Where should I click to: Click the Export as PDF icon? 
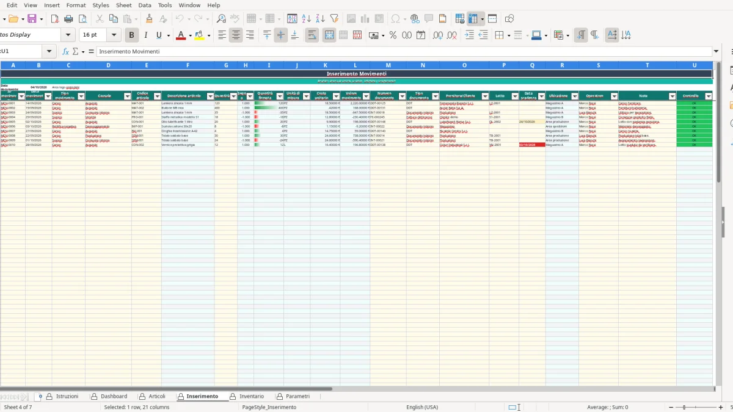[x=54, y=19]
